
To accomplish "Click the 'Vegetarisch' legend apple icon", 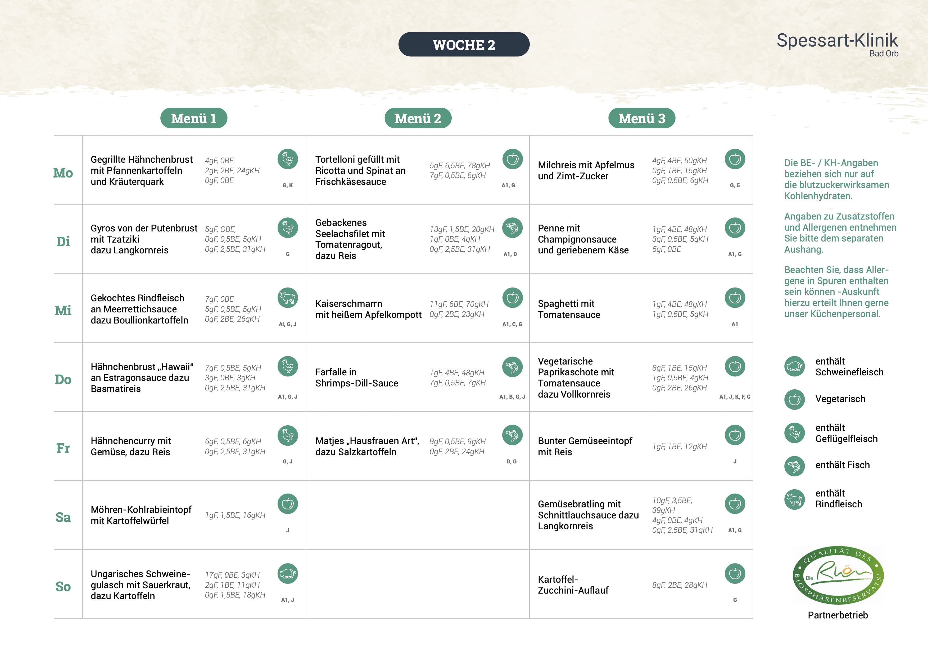I will (794, 399).
